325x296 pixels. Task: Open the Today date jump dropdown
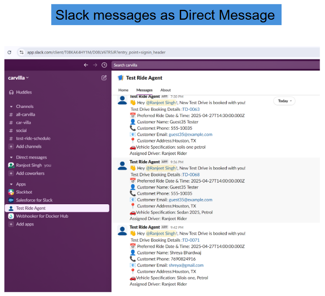pos(284,101)
